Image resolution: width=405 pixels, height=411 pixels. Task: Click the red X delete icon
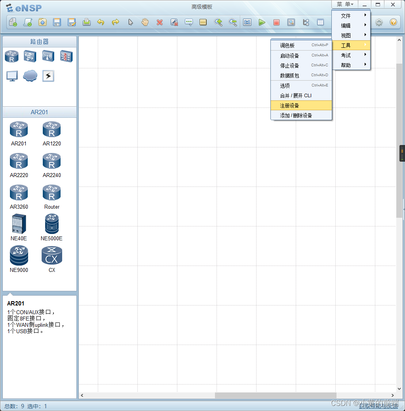(x=160, y=22)
